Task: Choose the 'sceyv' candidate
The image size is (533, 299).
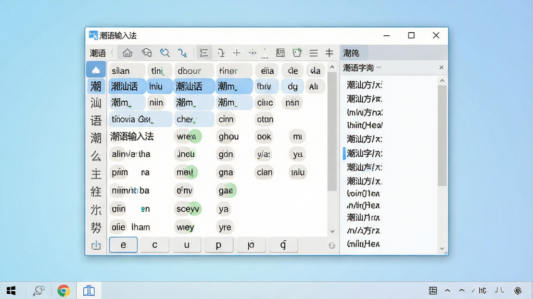Action: (188, 209)
